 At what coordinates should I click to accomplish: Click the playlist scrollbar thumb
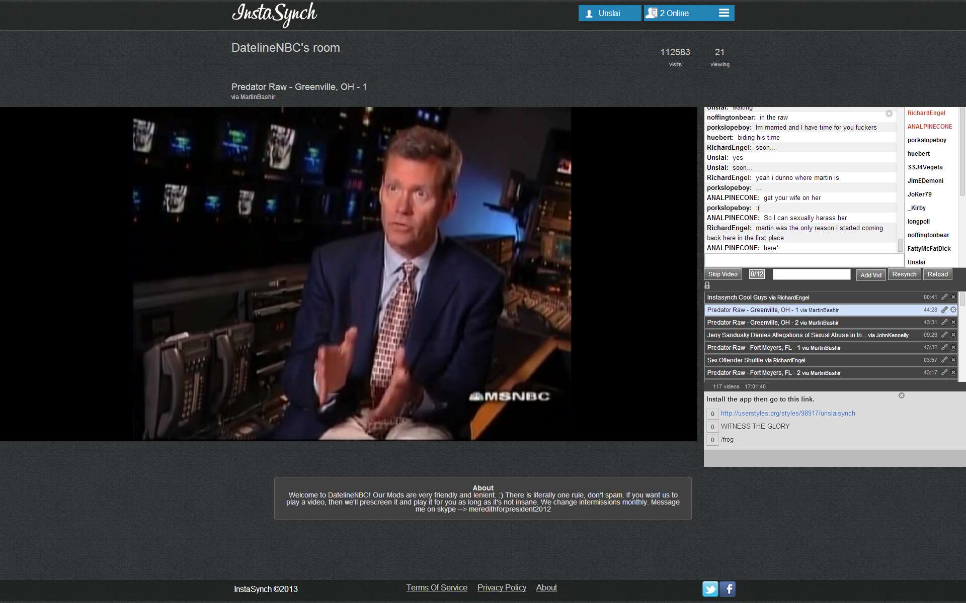coord(962,299)
